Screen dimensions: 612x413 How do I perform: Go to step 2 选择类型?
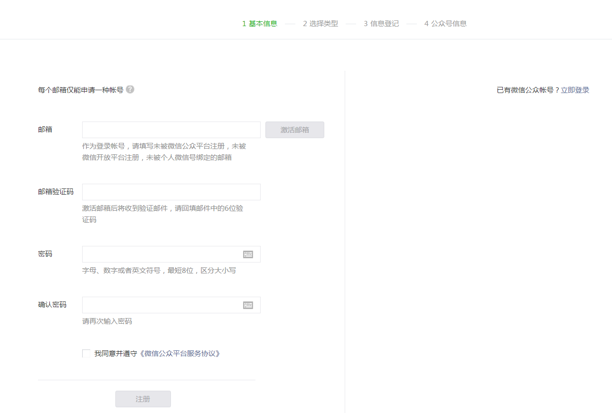(320, 24)
